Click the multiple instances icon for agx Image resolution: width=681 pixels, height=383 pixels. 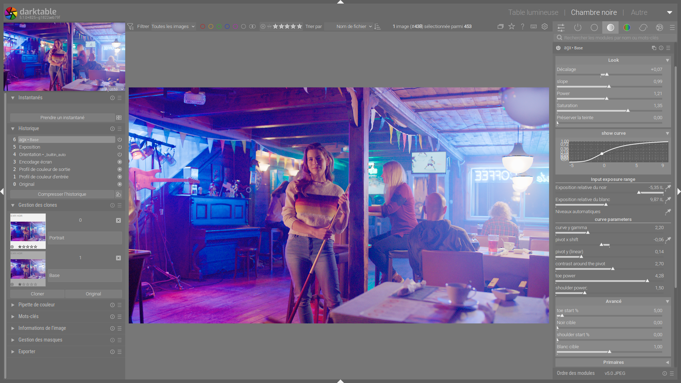click(x=654, y=48)
